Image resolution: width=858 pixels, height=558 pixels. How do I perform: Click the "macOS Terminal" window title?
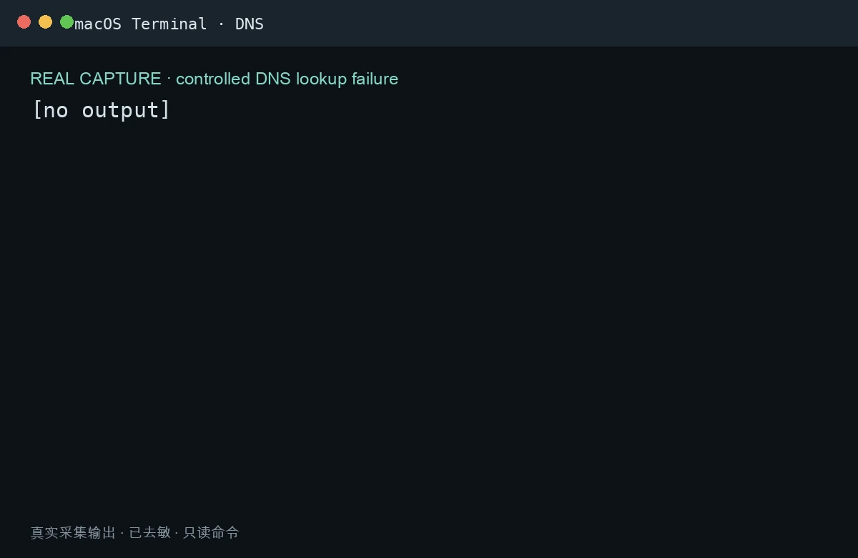(141, 24)
